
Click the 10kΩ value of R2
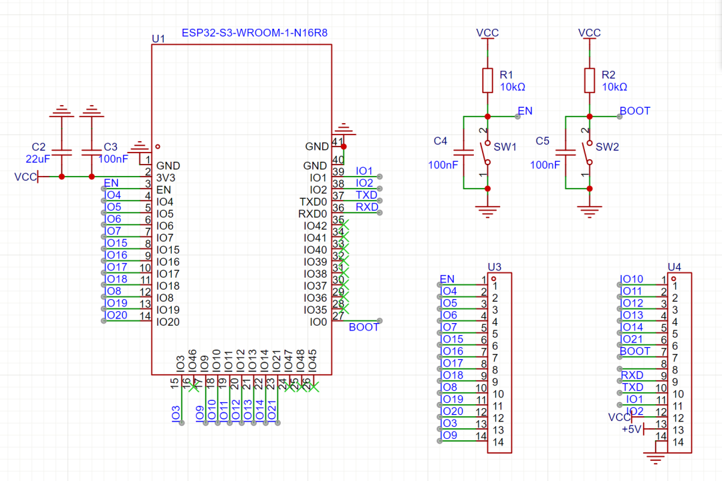(614, 86)
